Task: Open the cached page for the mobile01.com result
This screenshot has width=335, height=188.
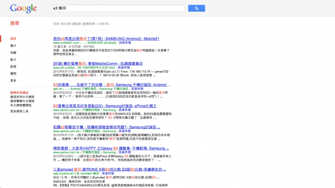Action: [x=125, y=43]
